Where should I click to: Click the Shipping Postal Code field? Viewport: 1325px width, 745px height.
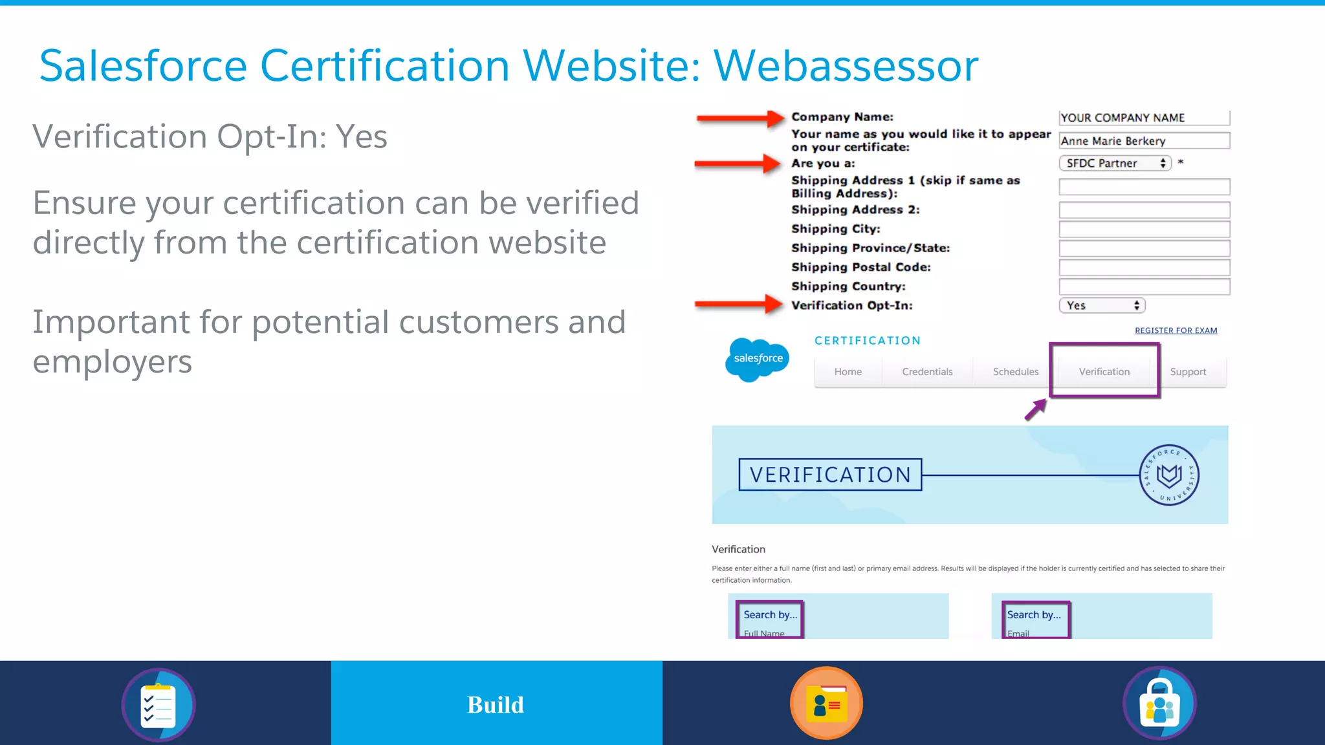tap(1144, 267)
